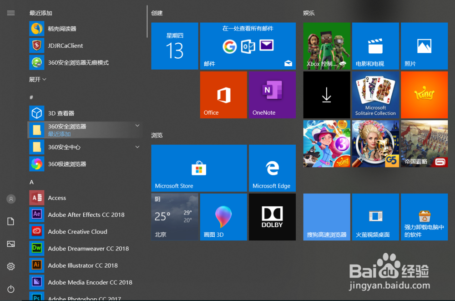Image resolution: width=455 pixels, height=301 pixels.
Task: Open the 强力卸载电脑中的软件 tile
Action: pos(424,217)
